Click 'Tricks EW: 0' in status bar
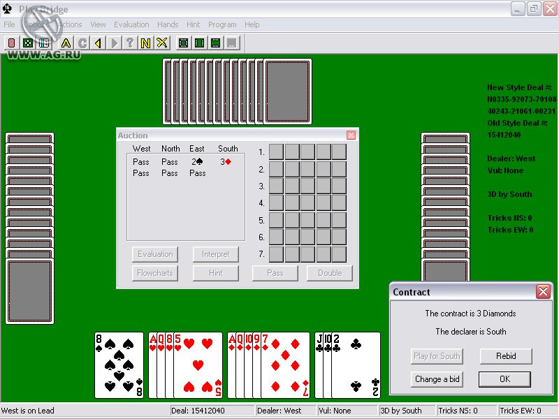 (x=520, y=411)
